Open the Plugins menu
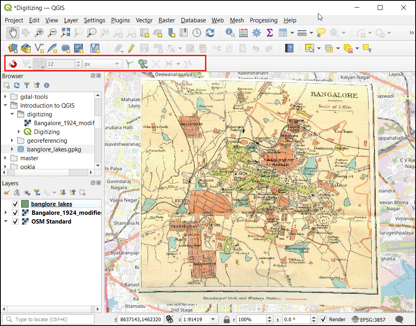Screen dimensions: 416x326 120,20
